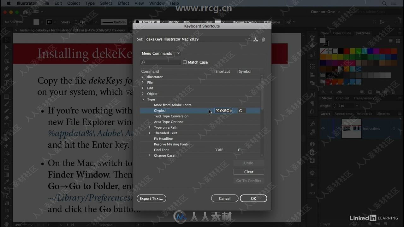404x227 pixels.
Task: Click the fill color box in the control bar
Action: pyautogui.click(x=36, y=22)
